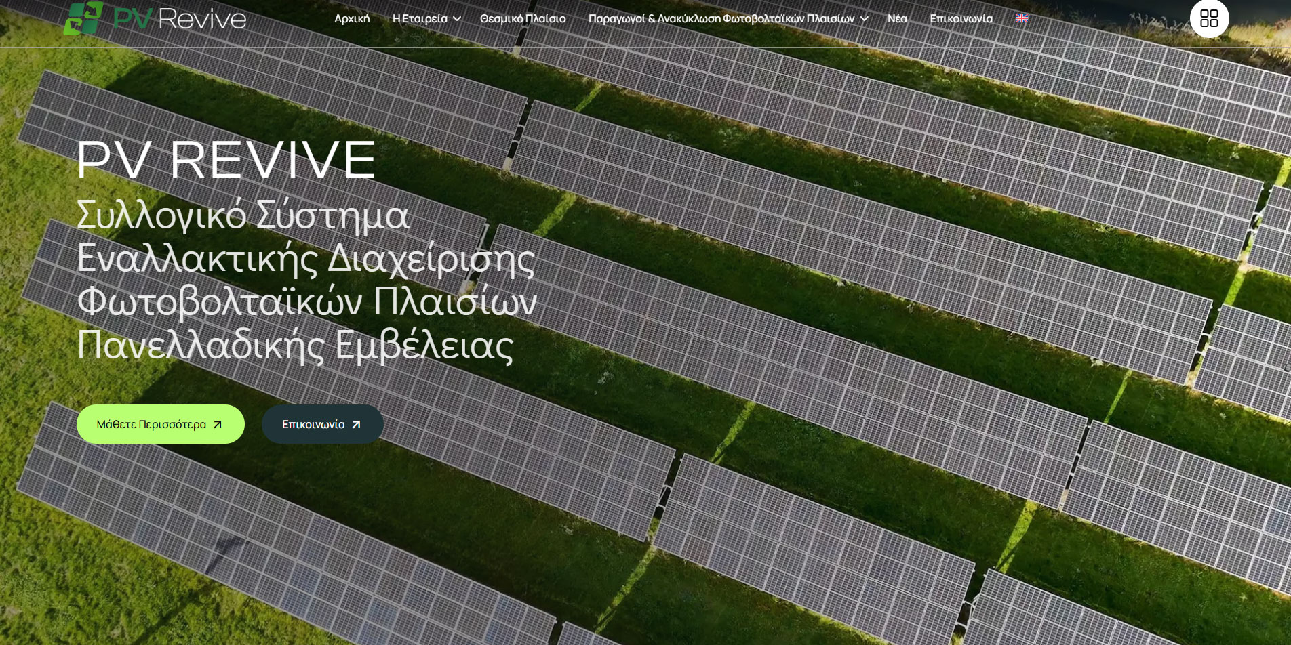Viewport: 1291px width, 645px height.
Task: Open the Αρχική menu item
Action: point(352,18)
